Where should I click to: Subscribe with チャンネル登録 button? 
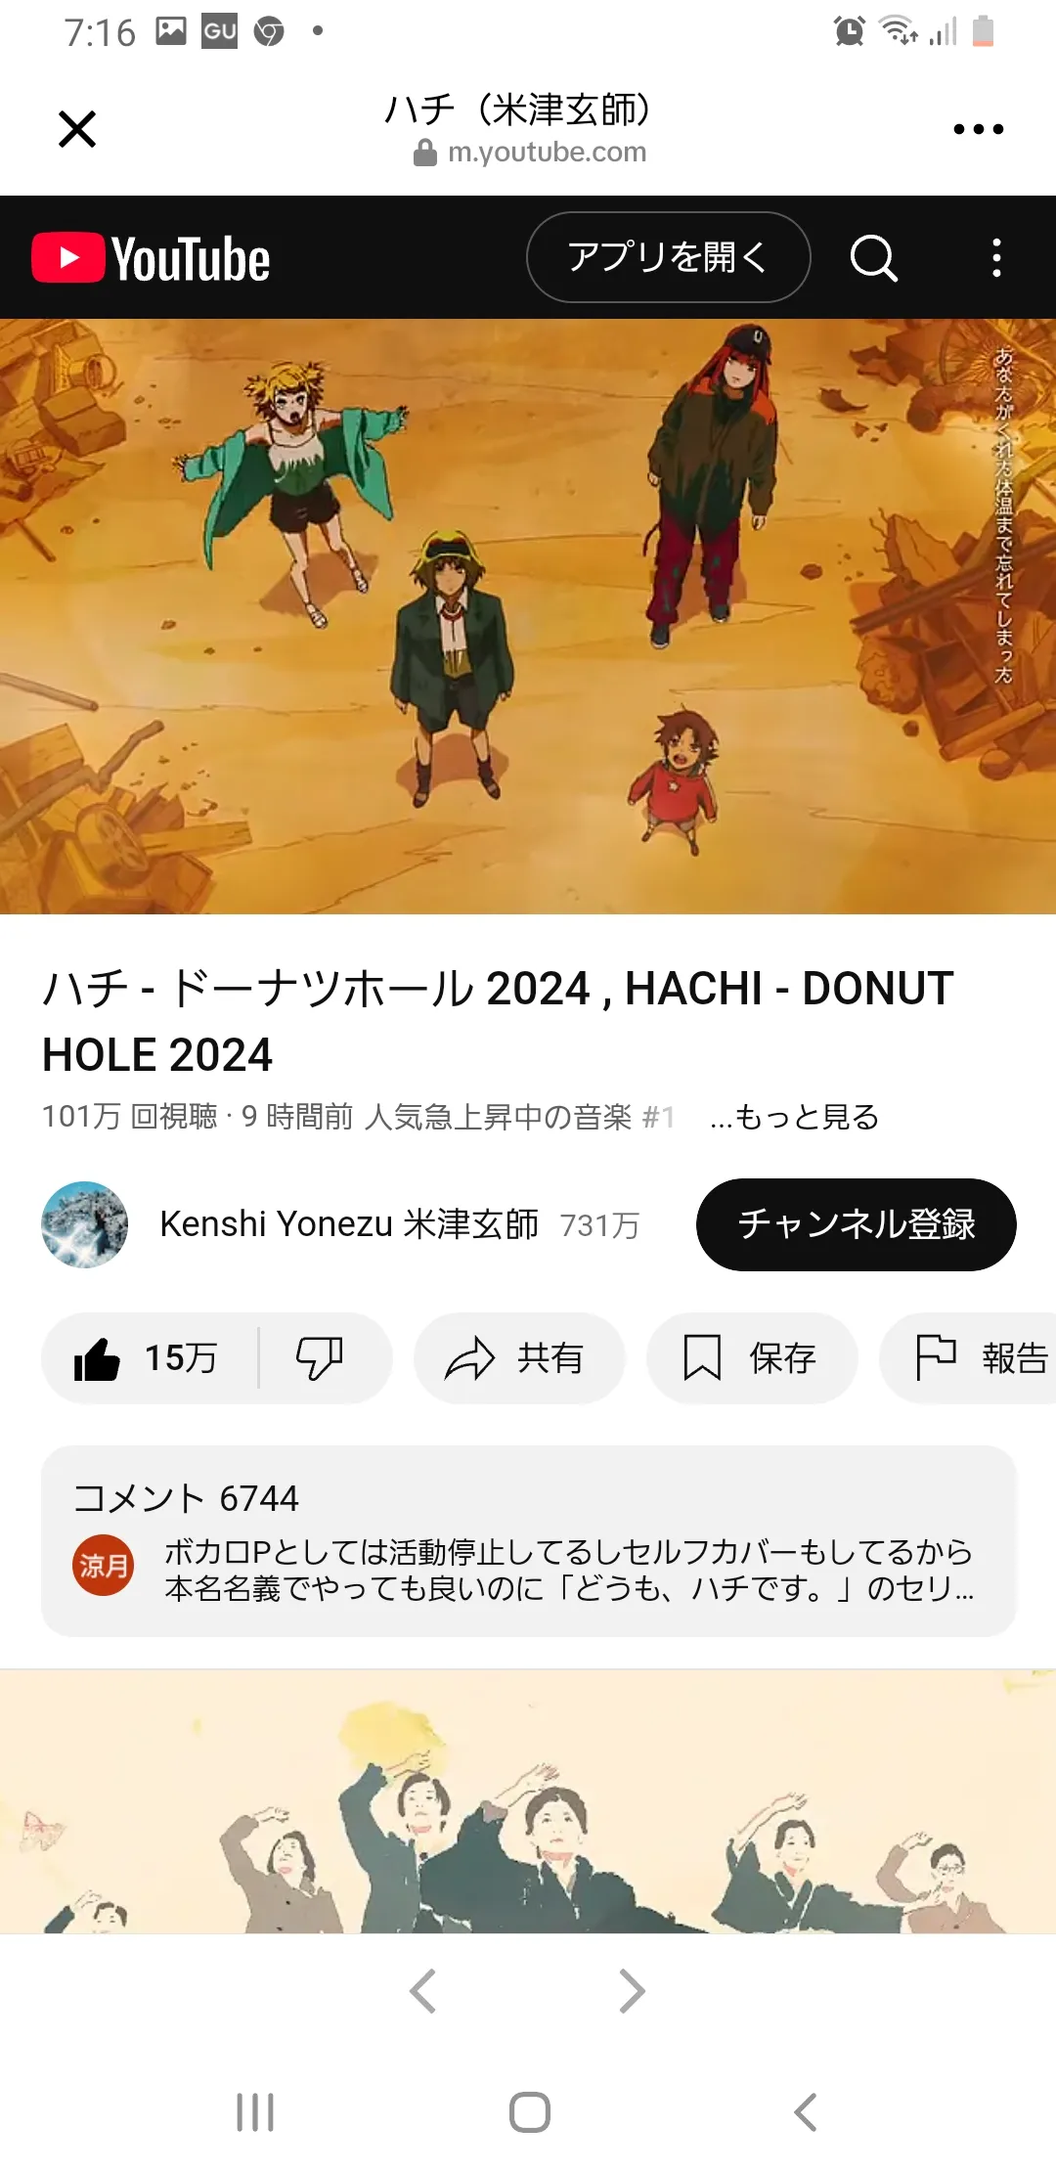coord(857,1224)
